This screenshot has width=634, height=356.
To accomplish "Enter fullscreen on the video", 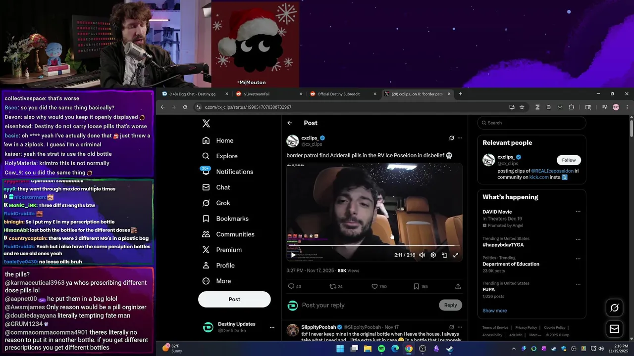I will point(456,255).
